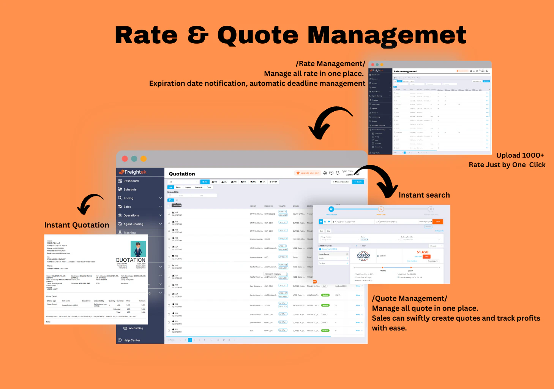
Task: Switch to the Export tab
Action: point(178,187)
